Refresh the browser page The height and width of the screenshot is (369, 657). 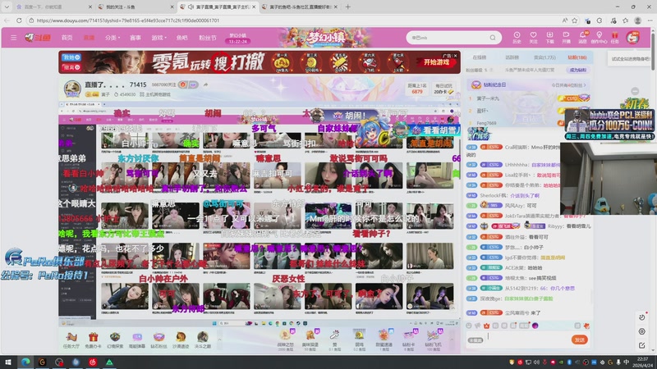(x=19, y=20)
